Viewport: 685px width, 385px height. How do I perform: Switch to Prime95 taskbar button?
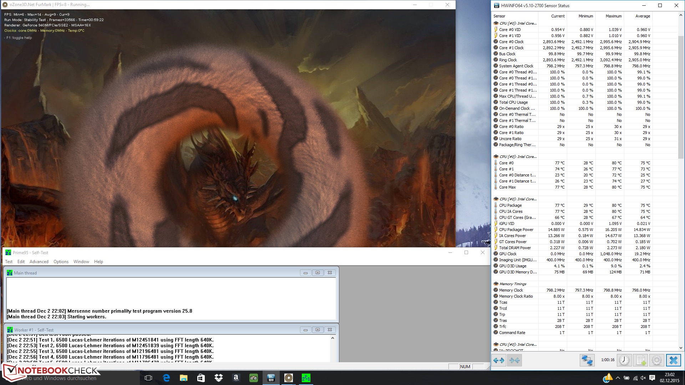click(306, 378)
